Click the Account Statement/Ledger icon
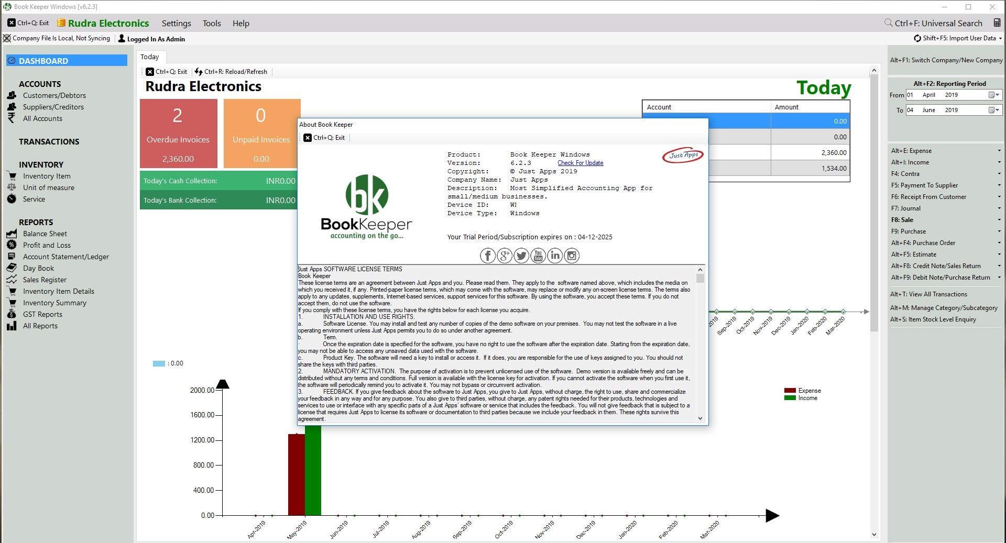Viewport: 1006px width, 543px height. pos(12,257)
